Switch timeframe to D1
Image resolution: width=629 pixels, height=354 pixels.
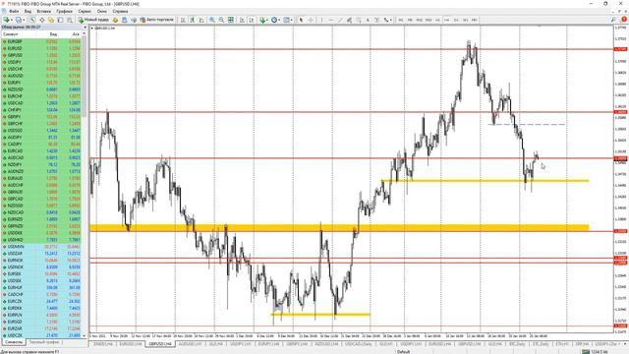(456, 20)
